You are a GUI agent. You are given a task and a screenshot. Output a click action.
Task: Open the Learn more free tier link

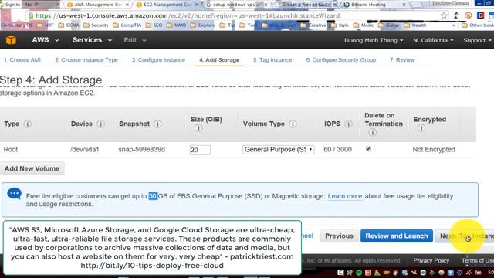345,196
